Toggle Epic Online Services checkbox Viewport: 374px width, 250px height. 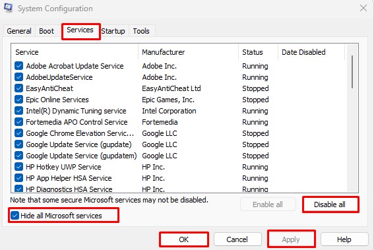pos(18,100)
